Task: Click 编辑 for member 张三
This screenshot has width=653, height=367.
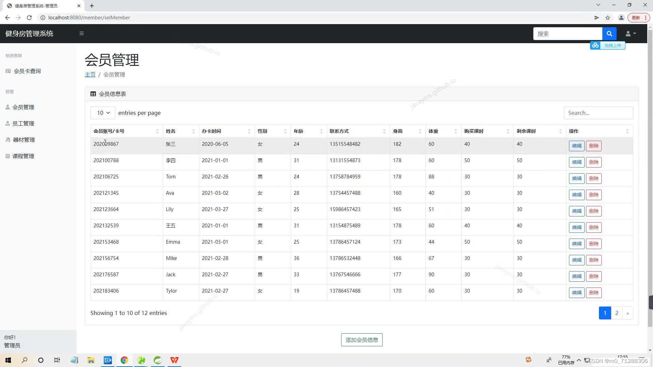Action: [x=576, y=146]
